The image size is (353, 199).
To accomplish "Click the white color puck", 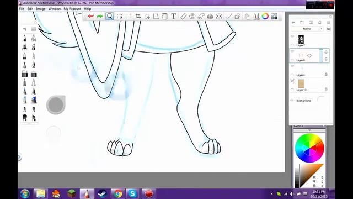I will (54, 134).
